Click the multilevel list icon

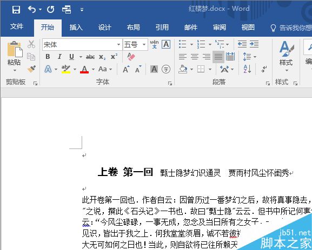[x=220, y=44]
